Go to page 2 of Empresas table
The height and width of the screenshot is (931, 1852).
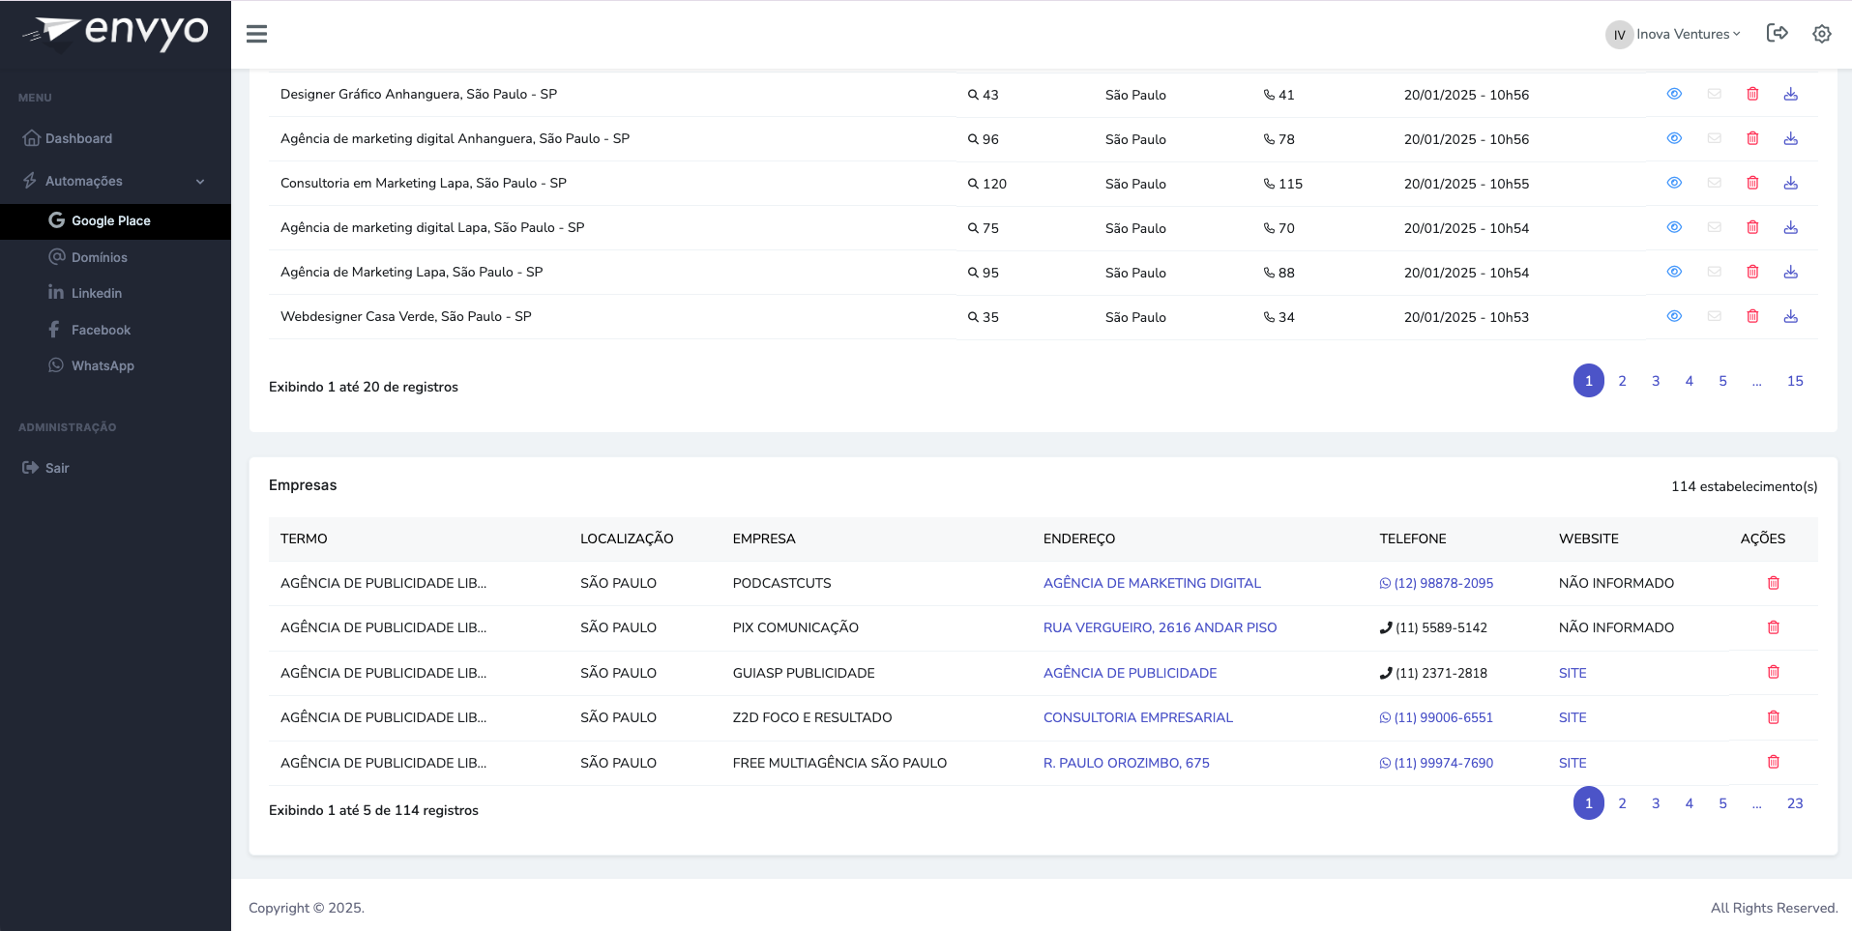[1622, 803]
